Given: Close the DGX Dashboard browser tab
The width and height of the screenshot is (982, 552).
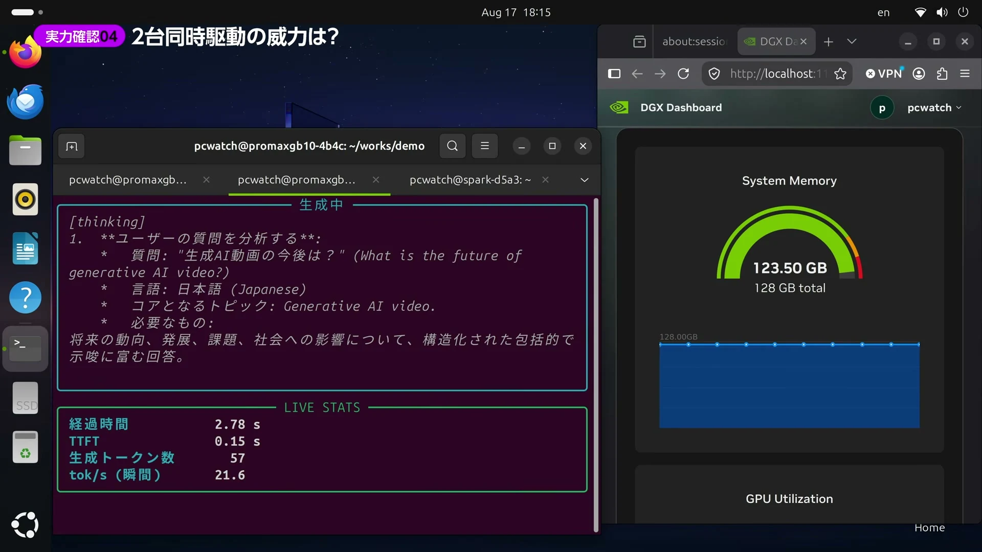Looking at the screenshot, I should 804,41.
